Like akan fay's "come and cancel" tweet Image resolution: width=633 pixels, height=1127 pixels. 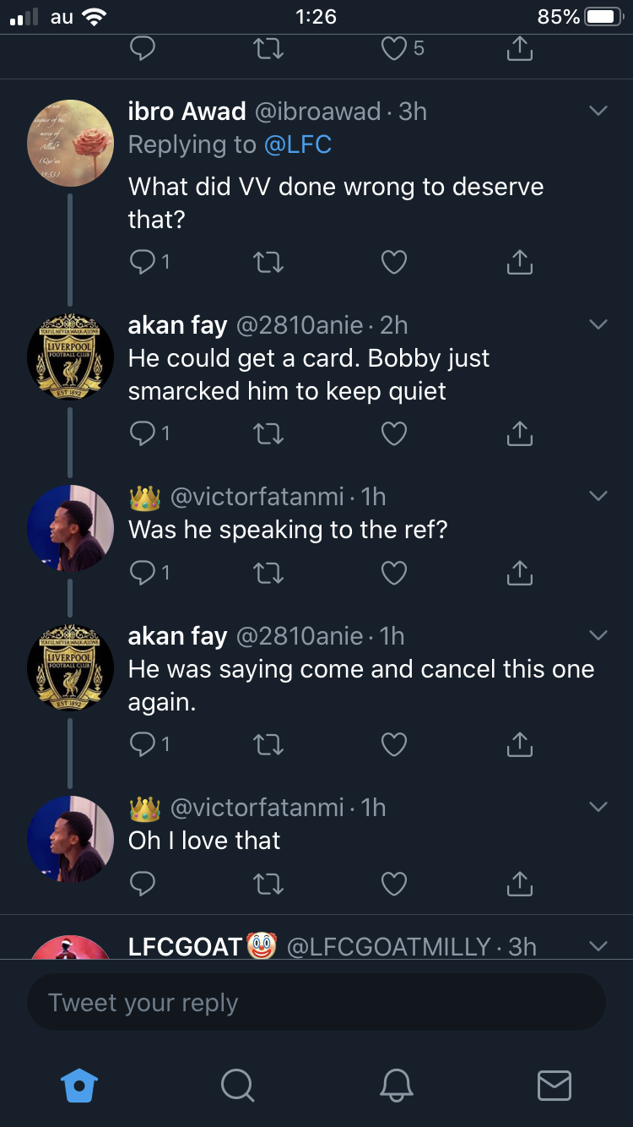pos(394,745)
